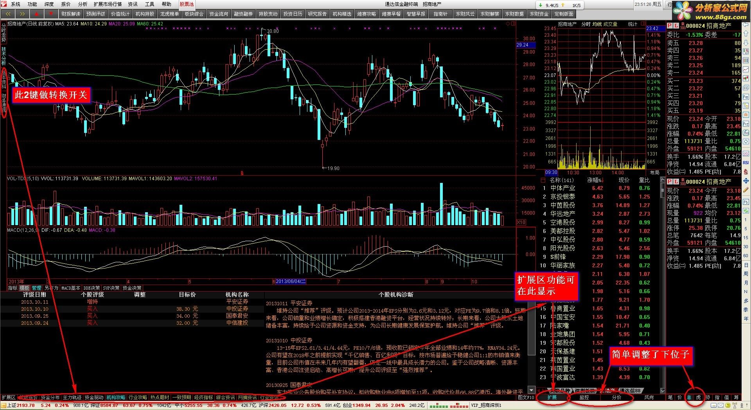Toggle the 扩展 button in bottom bar

tap(552, 397)
